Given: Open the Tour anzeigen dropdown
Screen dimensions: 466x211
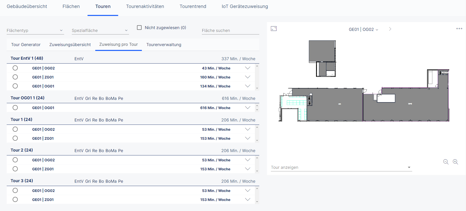Looking at the screenshot, I should tap(341, 167).
